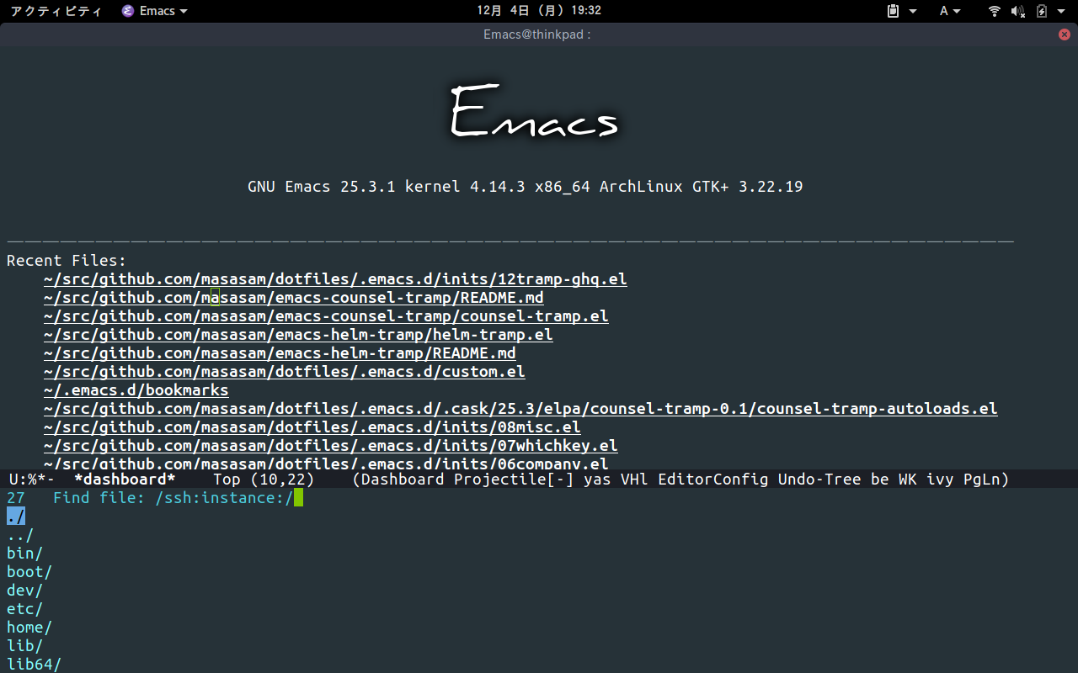1078x673 pixels.
Task: Select the dev/ directory candidate
Action: 25,591
